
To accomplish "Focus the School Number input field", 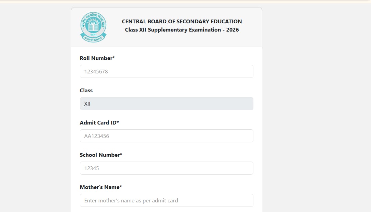I will click(x=167, y=168).
